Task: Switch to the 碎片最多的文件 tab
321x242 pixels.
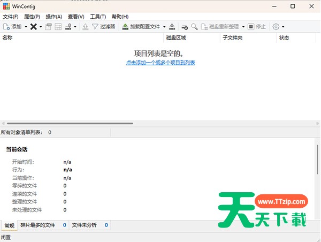Action: [x=43, y=225]
